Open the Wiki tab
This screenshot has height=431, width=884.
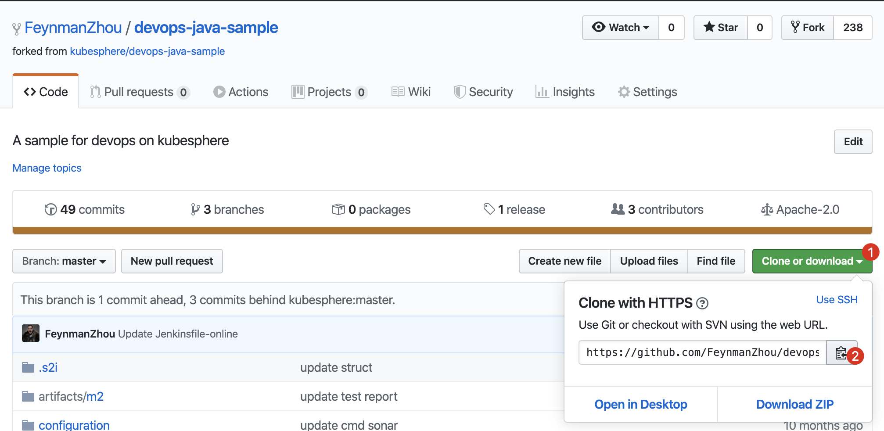(411, 92)
